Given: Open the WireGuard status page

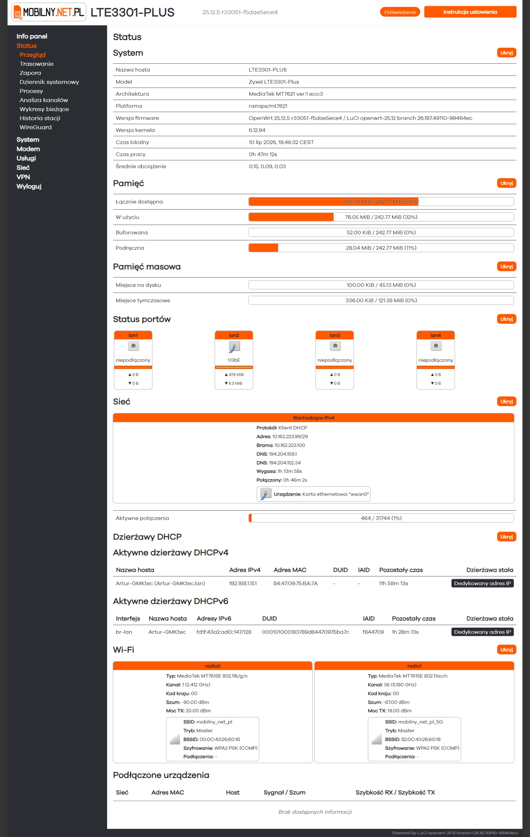Looking at the screenshot, I should pyautogui.click(x=35, y=127).
